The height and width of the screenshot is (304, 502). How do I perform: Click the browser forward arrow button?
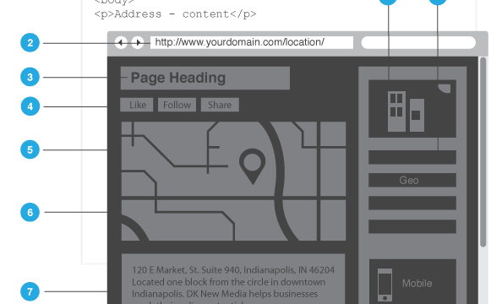click(138, 42)
